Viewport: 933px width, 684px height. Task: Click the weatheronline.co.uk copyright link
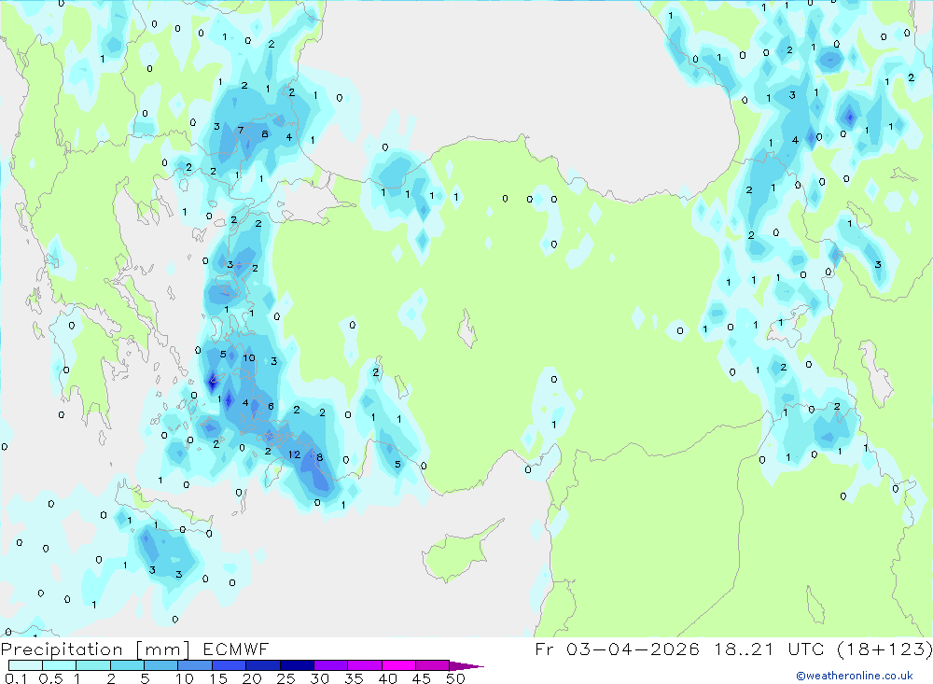[855, 676]
